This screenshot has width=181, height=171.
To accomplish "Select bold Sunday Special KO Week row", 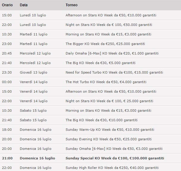I will click(x=90, y=158).
